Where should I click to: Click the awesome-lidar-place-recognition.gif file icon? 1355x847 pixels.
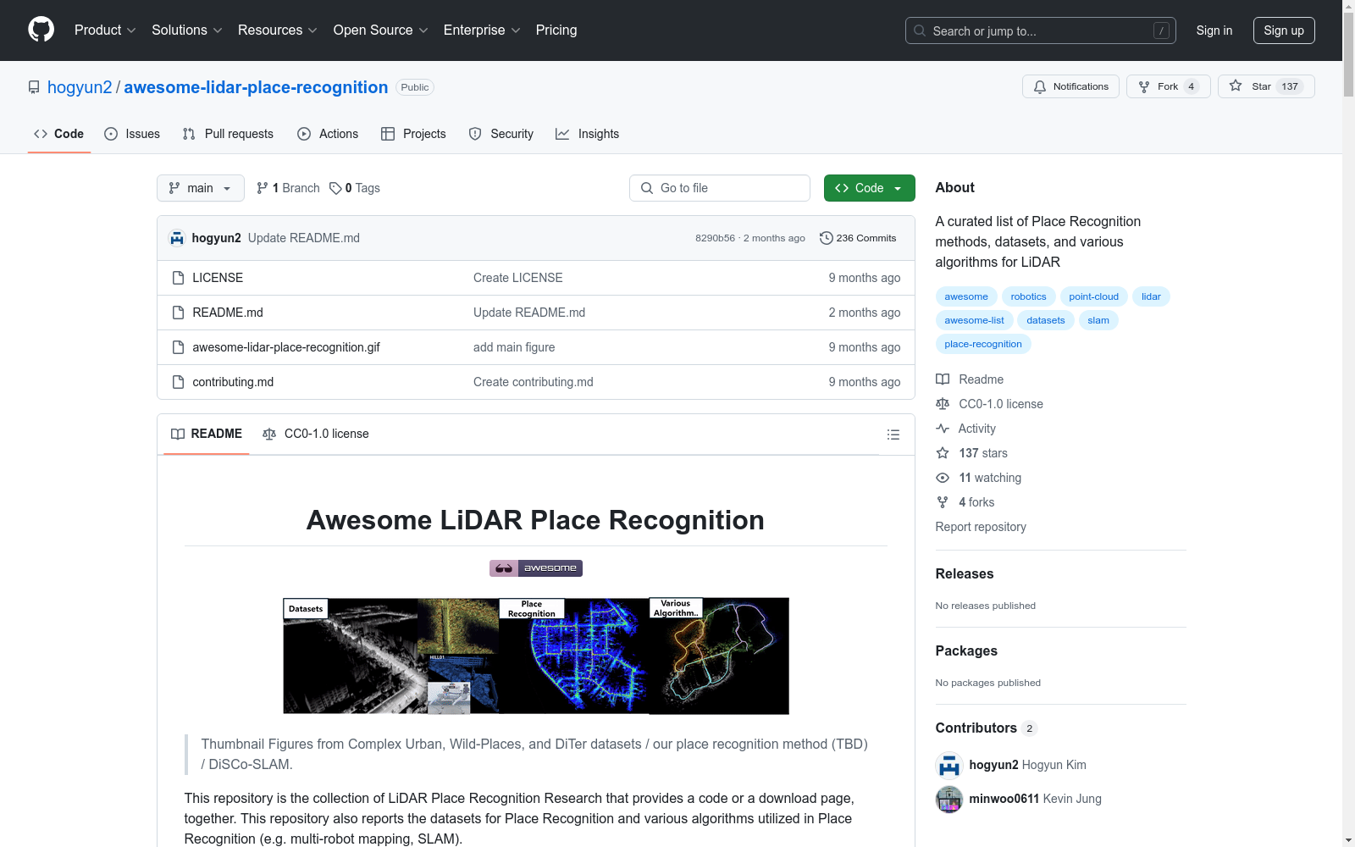click(178, 347)
